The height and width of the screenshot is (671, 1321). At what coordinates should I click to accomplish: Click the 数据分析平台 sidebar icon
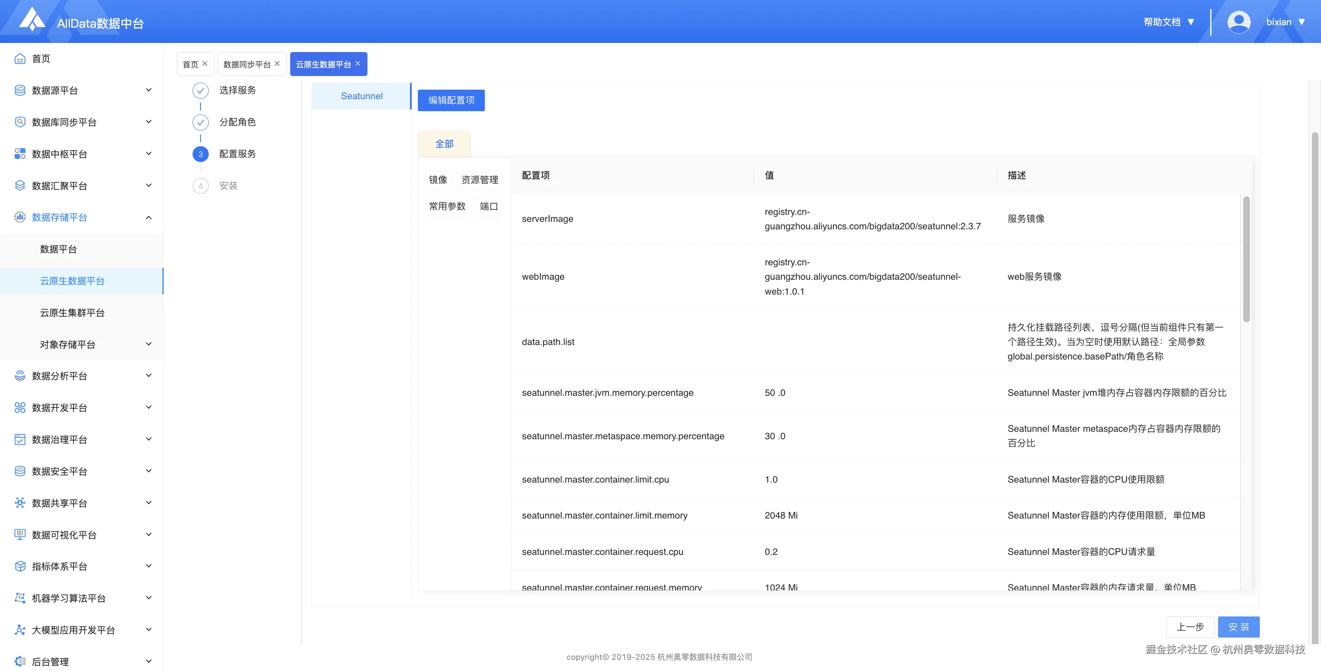tap(20, 376)
